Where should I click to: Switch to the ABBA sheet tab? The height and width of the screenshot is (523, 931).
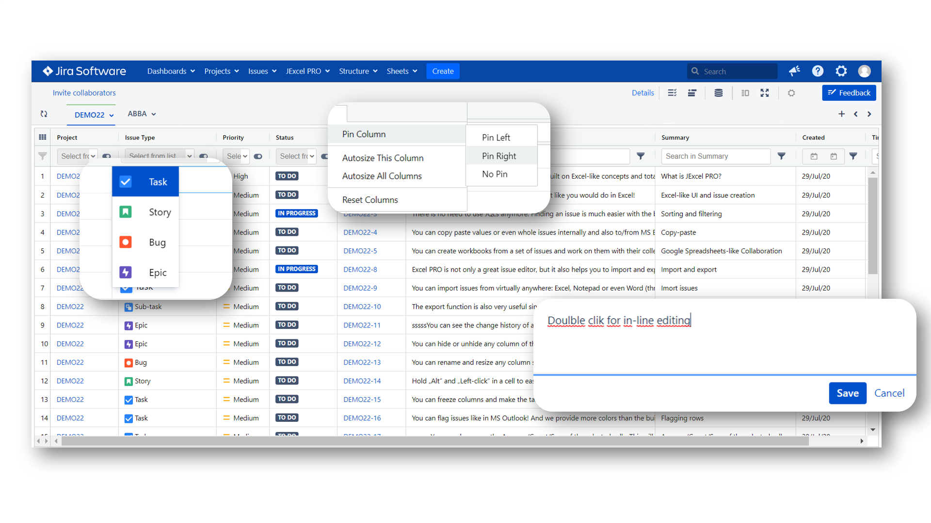click(x=142, y=114)
